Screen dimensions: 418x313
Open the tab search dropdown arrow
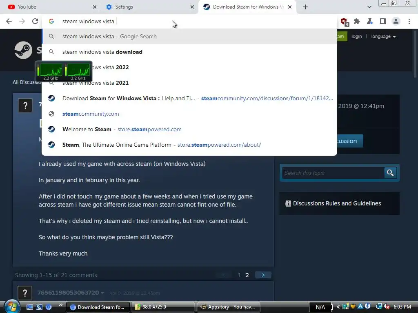point(369,7)
